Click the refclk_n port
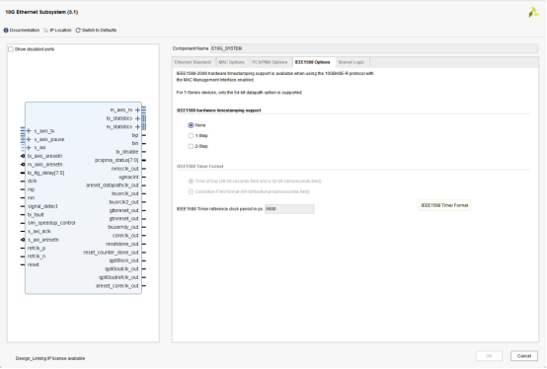 [x=37, y=257]
